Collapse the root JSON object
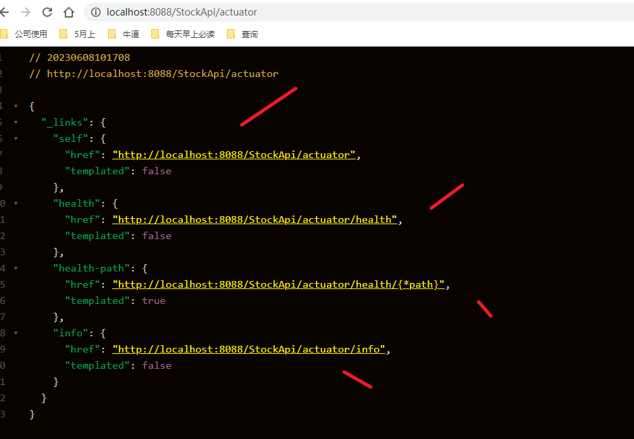The image size is (634, 439). pyautogui.click(x=16, y=106)
